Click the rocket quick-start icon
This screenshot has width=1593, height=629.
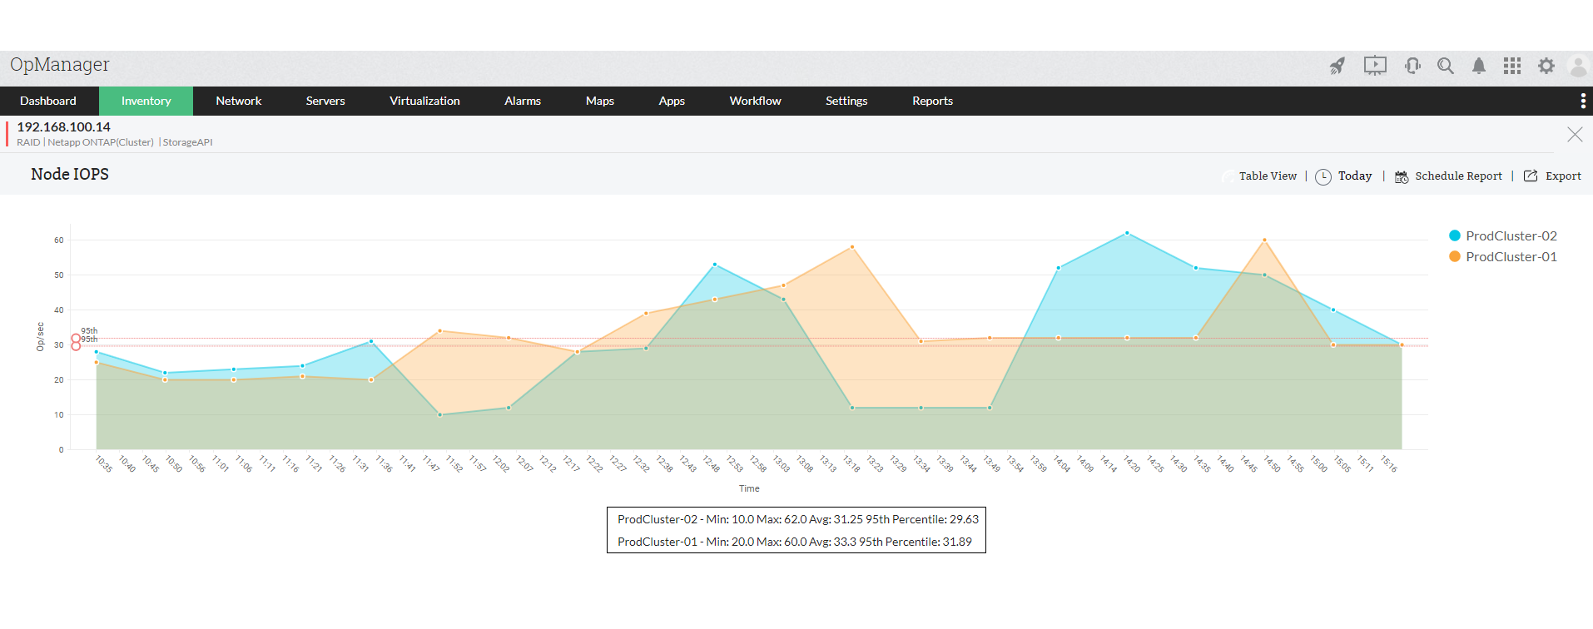coord(1337,66)
